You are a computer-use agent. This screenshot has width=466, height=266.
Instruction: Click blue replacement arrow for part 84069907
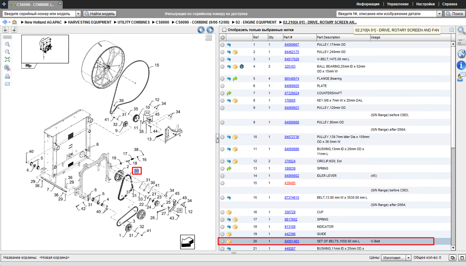pyautogui.click(x=229, y=45)
